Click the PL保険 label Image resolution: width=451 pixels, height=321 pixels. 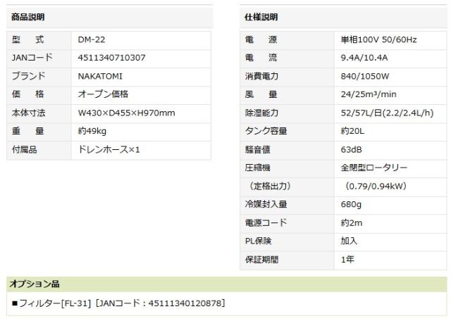click(x=259, y=241)
